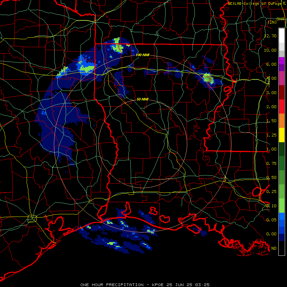Select the 3.00 legend value

coord(271,92)
